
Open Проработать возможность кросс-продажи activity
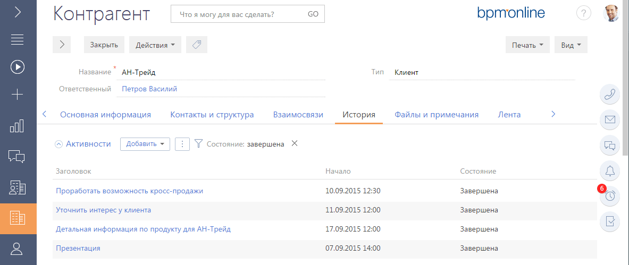130,191
